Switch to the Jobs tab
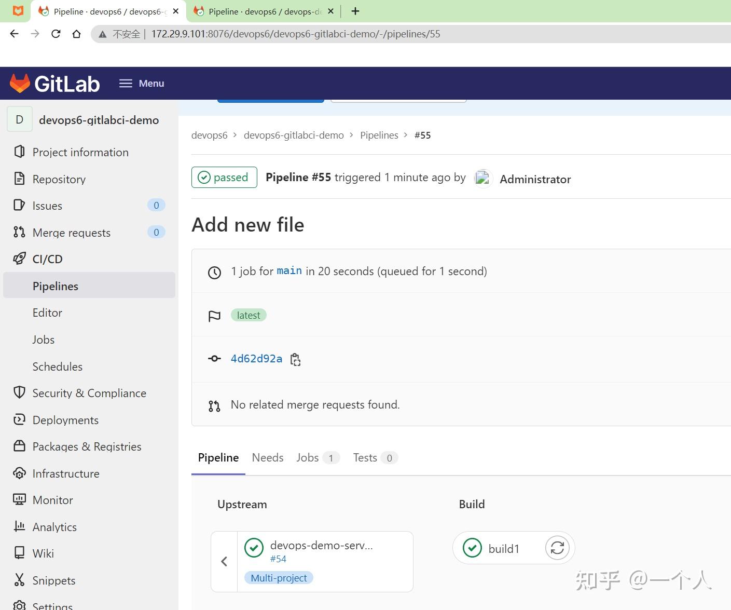The height and width of the screenshot is (610, 731). (x=307, y=457)
